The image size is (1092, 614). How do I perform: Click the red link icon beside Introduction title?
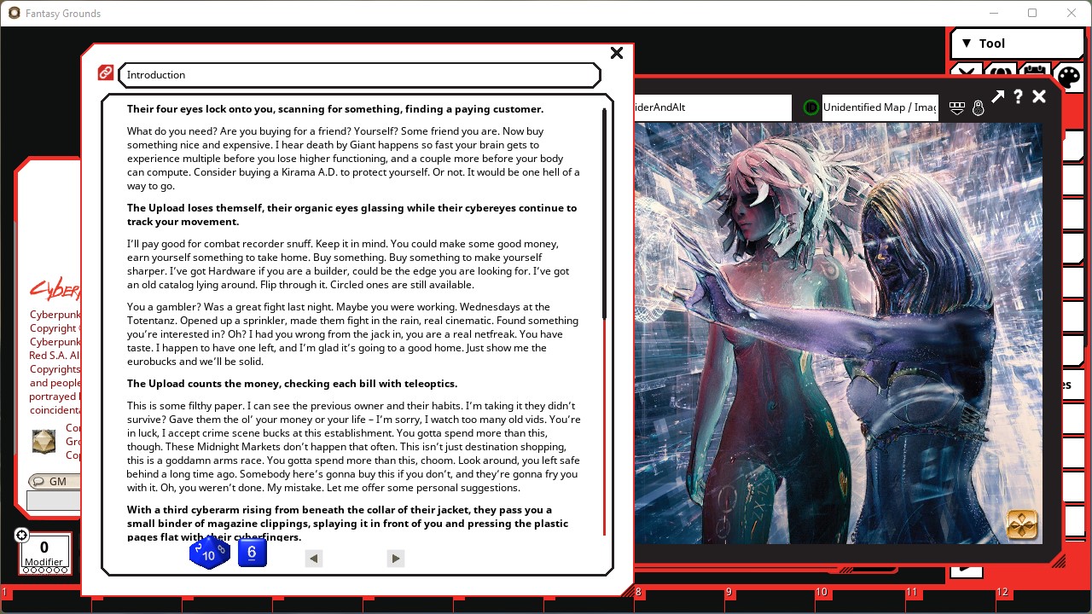click(x=106, y=73)
